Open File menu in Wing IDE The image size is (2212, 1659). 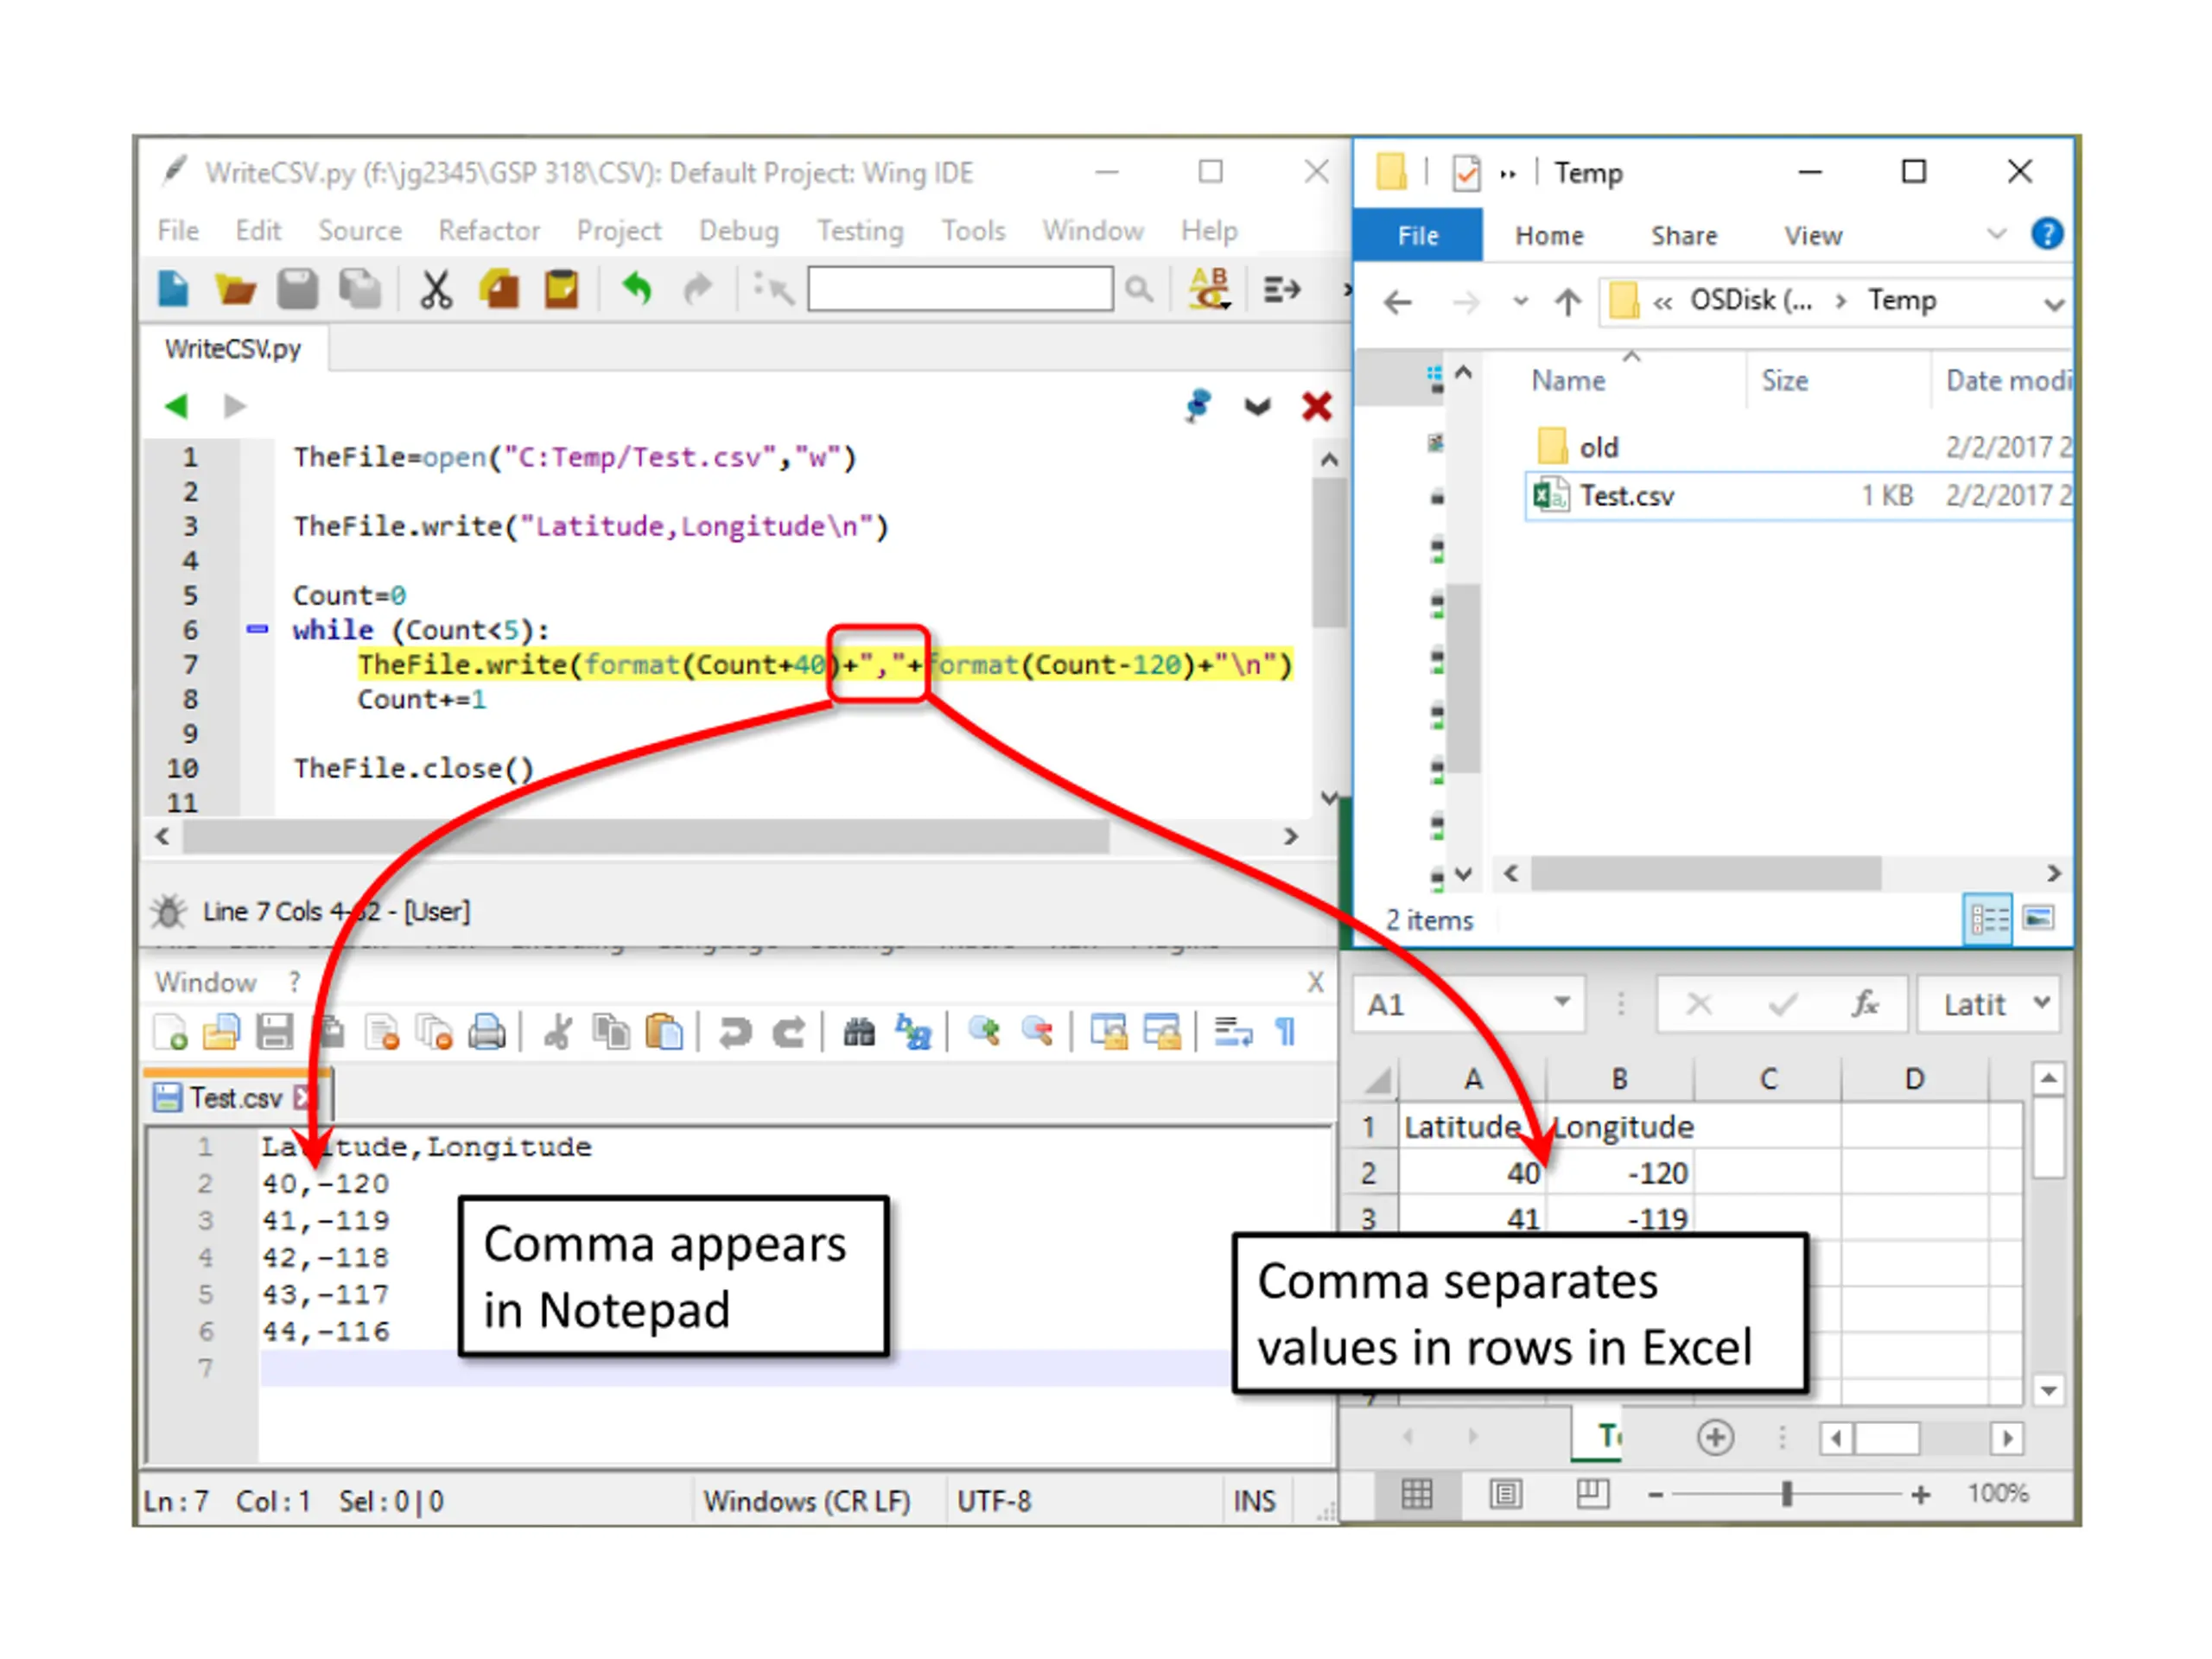pos(178,231)
